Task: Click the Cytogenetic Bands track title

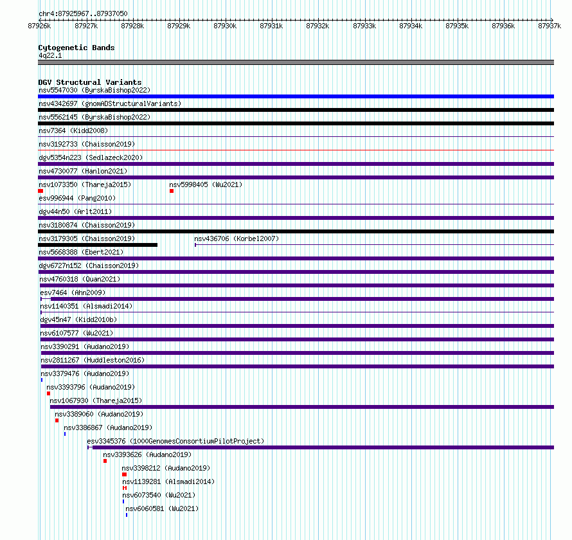Action: [76, 48]
